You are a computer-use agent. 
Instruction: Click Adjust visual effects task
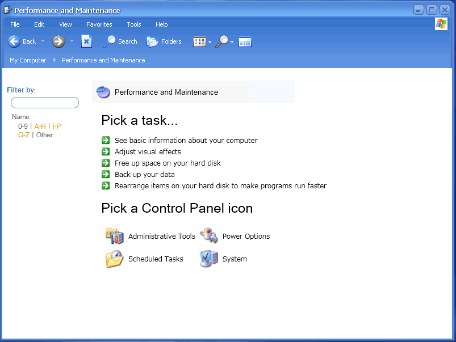[x=148, y=151]
